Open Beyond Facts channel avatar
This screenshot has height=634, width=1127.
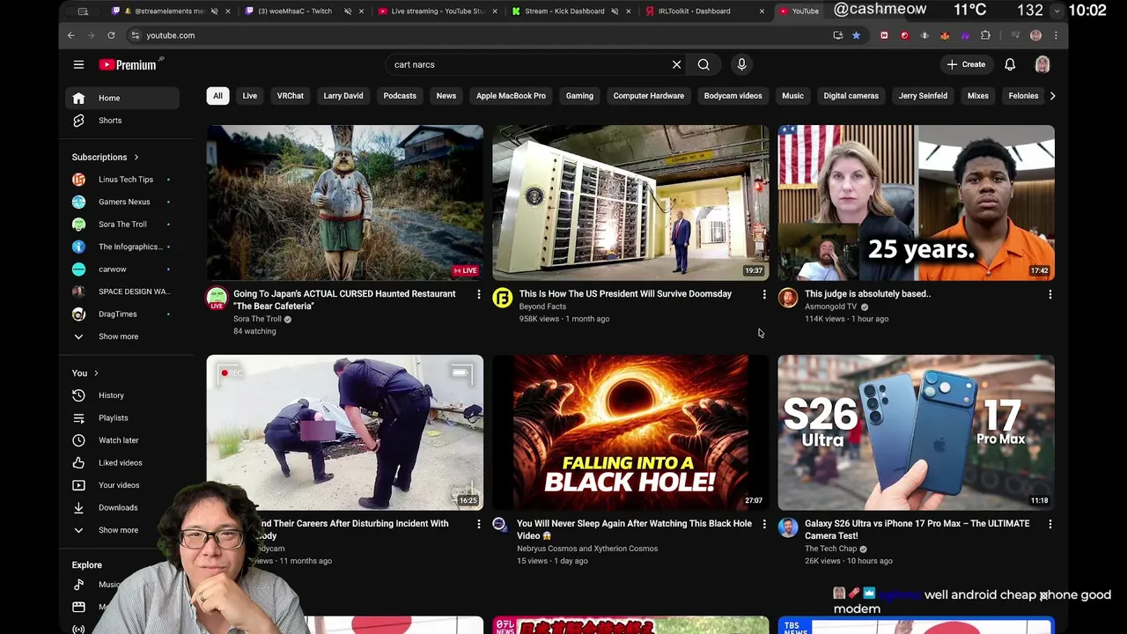[x=502, y=298]
